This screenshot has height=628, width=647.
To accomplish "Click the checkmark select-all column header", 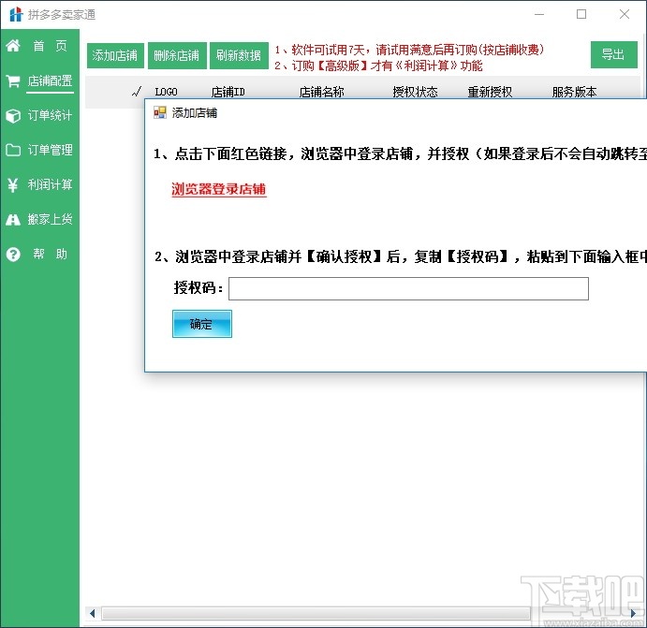I will point(137,92).
